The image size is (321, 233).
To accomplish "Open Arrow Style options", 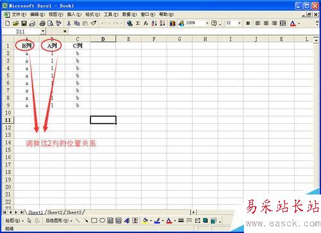I will (197, 220).
